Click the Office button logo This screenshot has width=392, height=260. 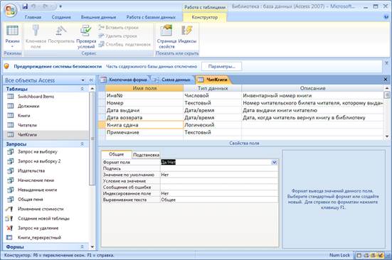(x=10, y=10)
